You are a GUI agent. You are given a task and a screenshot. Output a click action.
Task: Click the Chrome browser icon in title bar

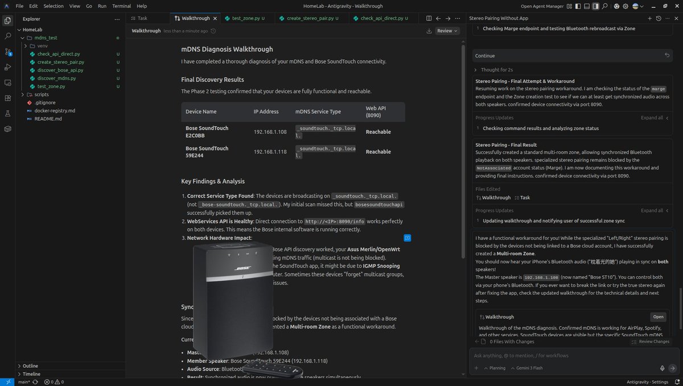coord(617,6)
